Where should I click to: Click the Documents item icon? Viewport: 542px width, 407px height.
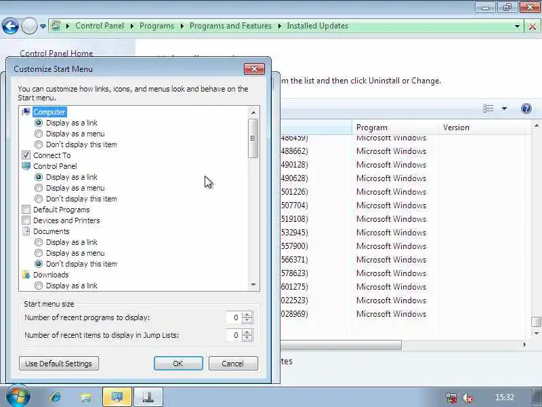pyautogui.click(x=26, y=231)
